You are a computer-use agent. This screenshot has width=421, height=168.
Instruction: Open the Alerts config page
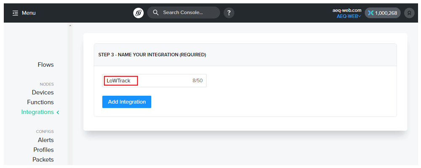(45, 140)
